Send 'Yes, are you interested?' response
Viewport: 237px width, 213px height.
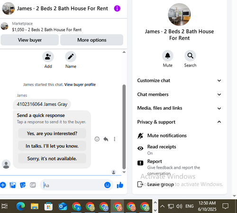point(52,133)
